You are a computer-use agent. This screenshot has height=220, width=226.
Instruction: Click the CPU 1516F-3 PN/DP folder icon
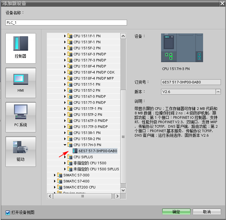tap(70, 54)
